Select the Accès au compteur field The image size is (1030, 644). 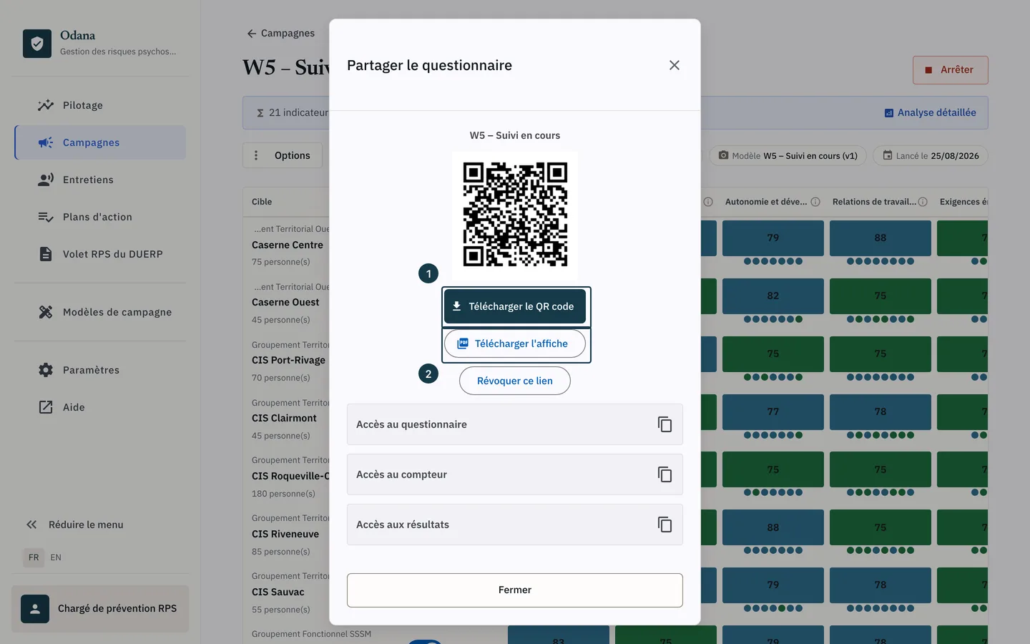tap(515, 474)
